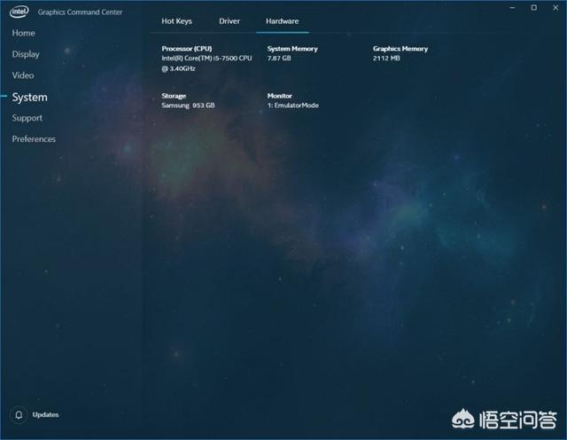Open the Support section
The height and width of the screenshot is (440, 567).
pyautogui.click(x=27, y=118)
